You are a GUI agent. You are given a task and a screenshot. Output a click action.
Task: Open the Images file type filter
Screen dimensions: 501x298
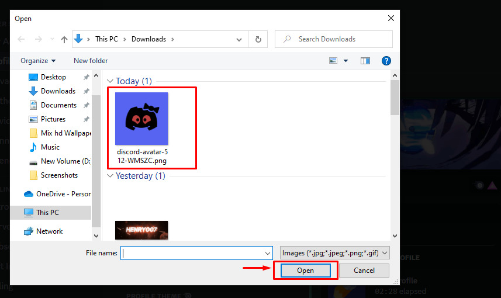coord(334,253)
